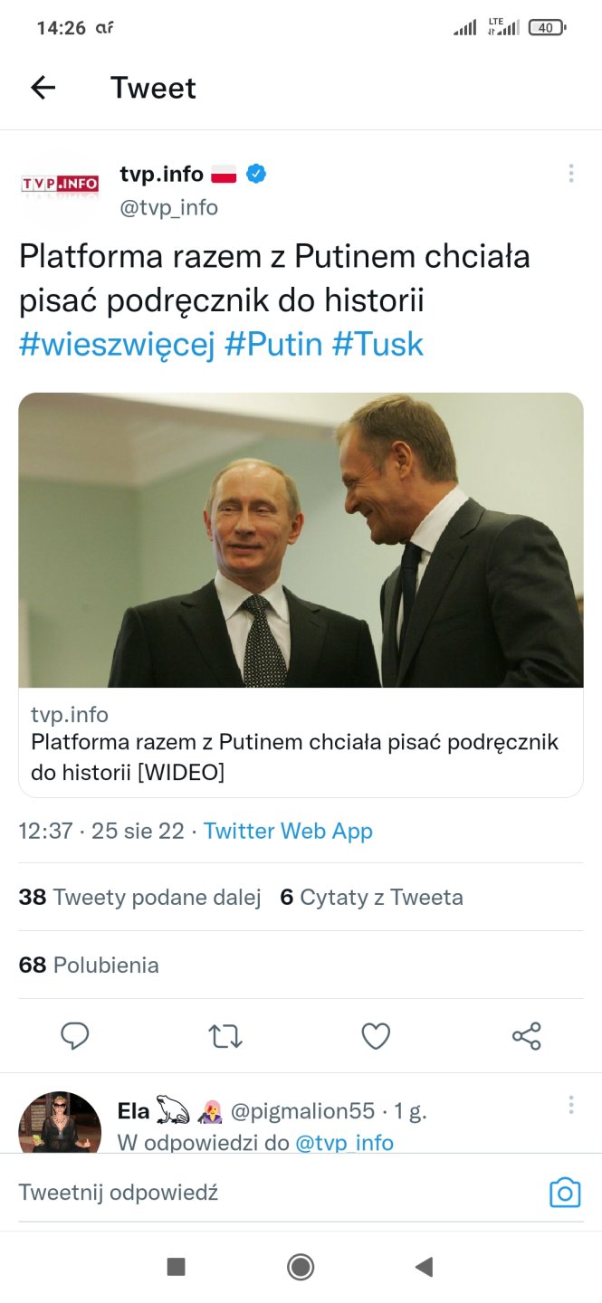Tap the reply speech bubble icon

(74, 1036)
